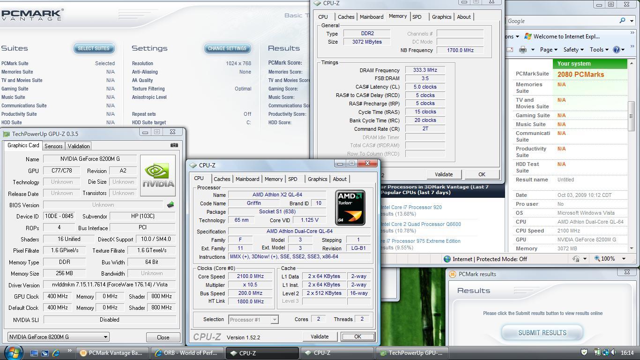Switch to the TechPowerUp GPU-Z taskbar button
640x360 pixels.
click(413, 353)
